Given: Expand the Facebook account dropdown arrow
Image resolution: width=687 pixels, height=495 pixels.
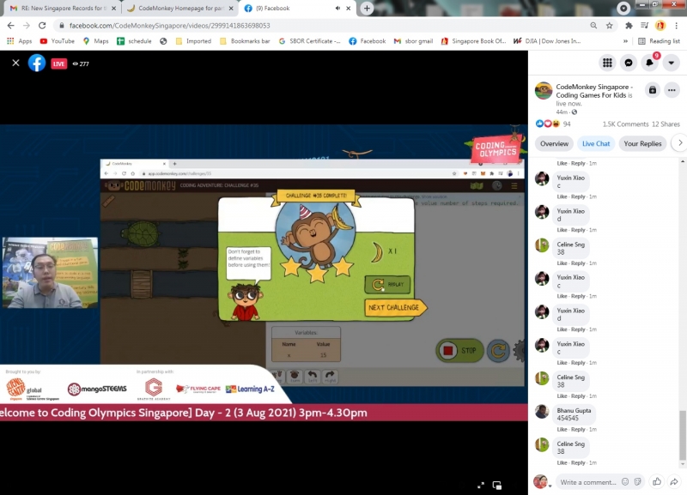Looking at the screenshot, I should point(672,63).
